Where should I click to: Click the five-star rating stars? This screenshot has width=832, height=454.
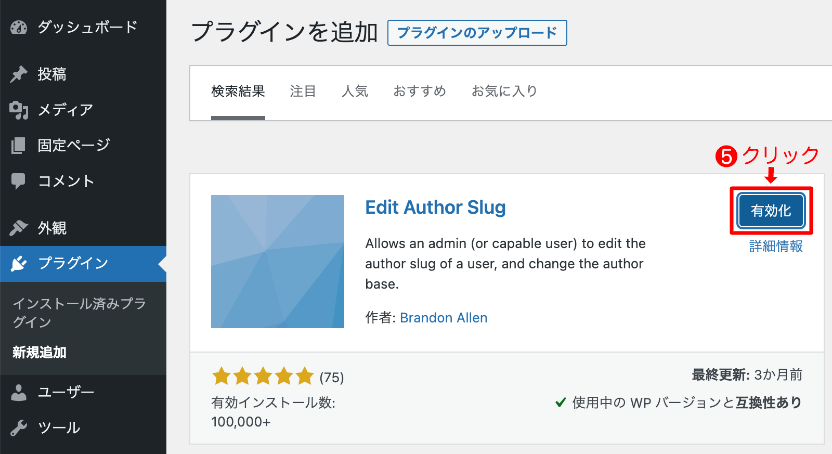point(263,376)
